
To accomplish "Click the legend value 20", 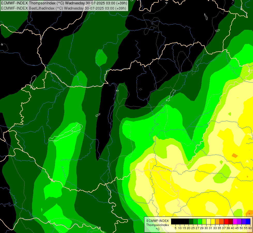I will pos(189,228).
